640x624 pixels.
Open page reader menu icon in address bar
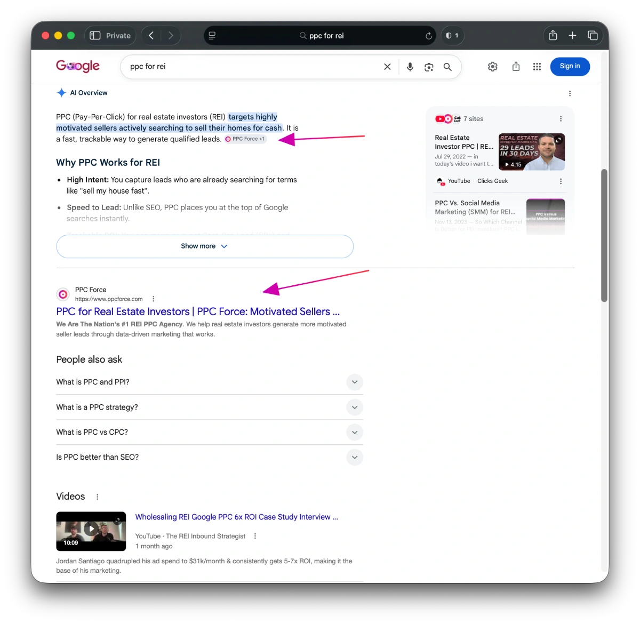point(212,36)
